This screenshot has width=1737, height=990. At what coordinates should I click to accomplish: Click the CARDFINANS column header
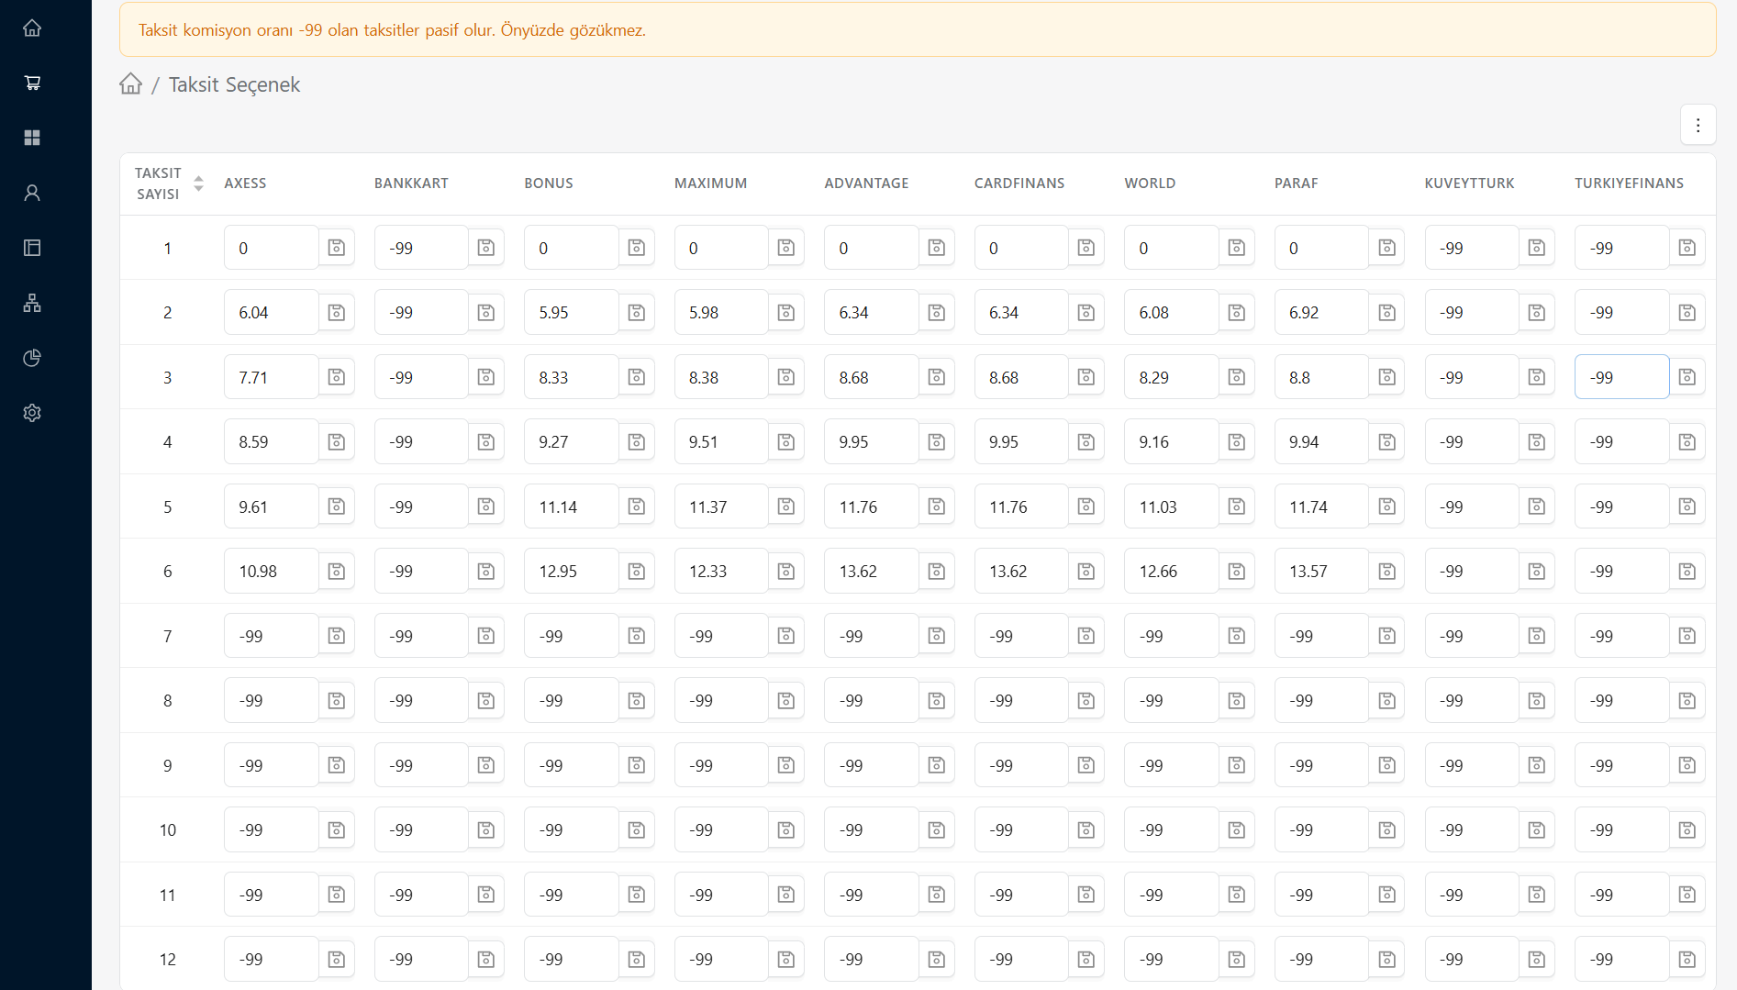click(x=1019, y=184)
